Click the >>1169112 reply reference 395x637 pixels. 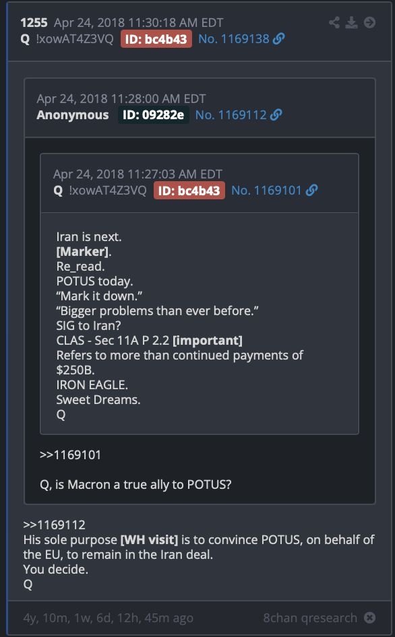[54, 525]
